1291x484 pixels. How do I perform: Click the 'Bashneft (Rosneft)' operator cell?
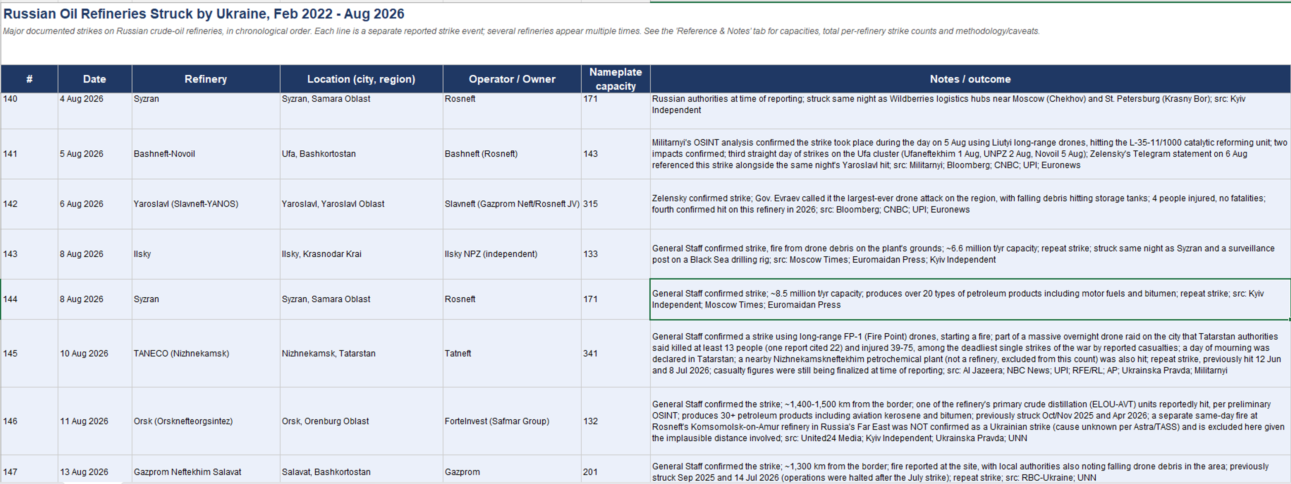pos(512,154)
